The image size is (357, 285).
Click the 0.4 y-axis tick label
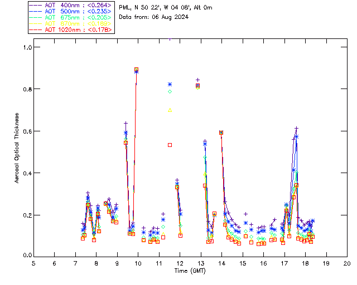pos(27,173)
